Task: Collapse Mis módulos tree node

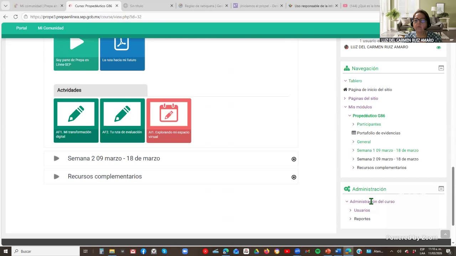Action: [345, 107]
